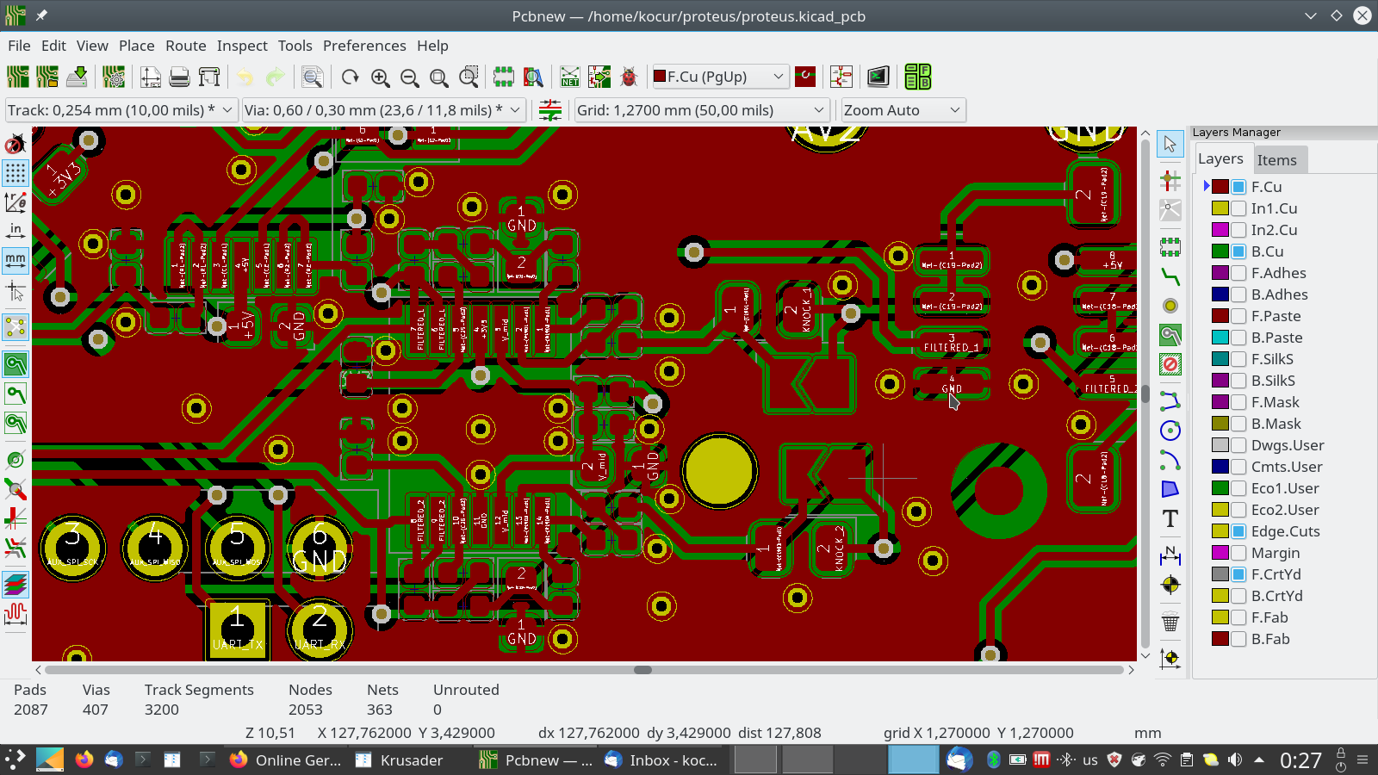Open via size dropdown
Screen dimensions: 1378x775
pyautogui.click(x=383, y=110)
